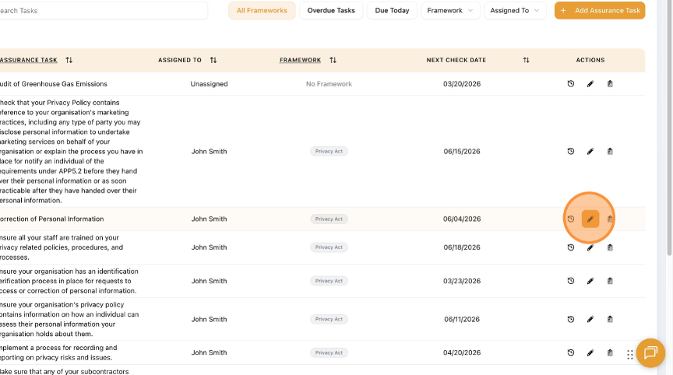Open the chat widget bubble
673x375 pixels.
click(648, 352)
